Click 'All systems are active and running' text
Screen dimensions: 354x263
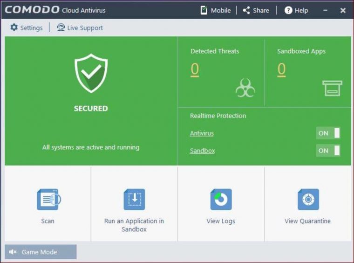[x=91, y=147]
